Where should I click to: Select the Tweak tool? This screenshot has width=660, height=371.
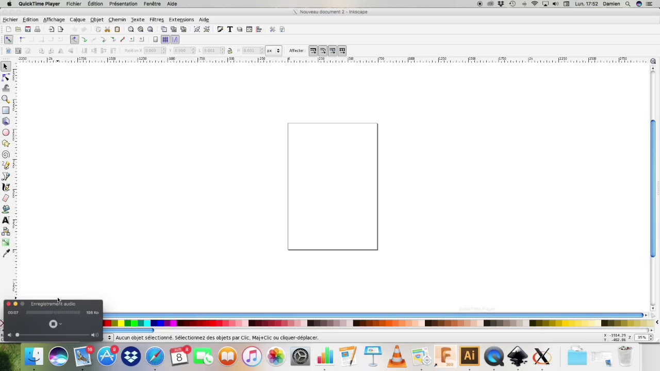pyautogui.click(x=6, y=88)
